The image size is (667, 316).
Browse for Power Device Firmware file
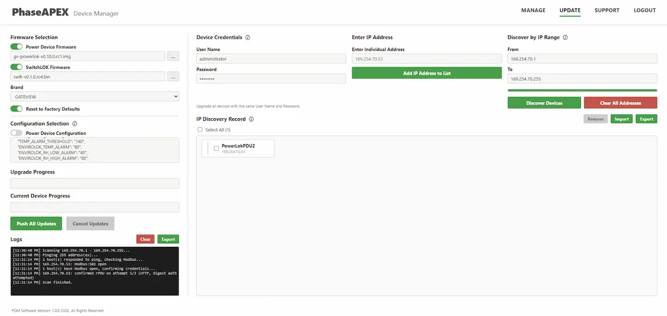click(173, 57)
